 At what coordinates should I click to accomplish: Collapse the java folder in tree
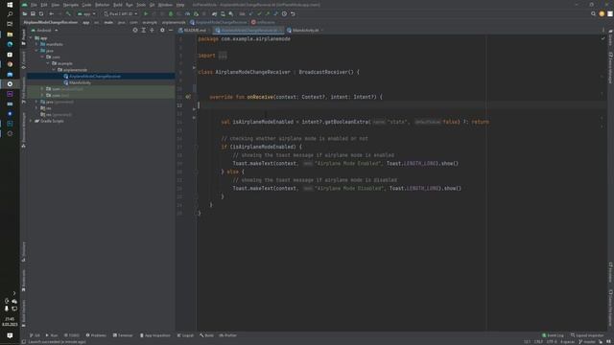point(36,51)
